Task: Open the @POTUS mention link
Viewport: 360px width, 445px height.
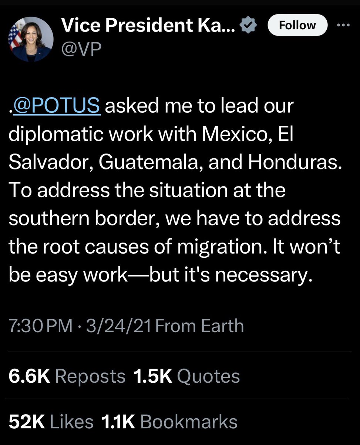Action: coord(57,106)
